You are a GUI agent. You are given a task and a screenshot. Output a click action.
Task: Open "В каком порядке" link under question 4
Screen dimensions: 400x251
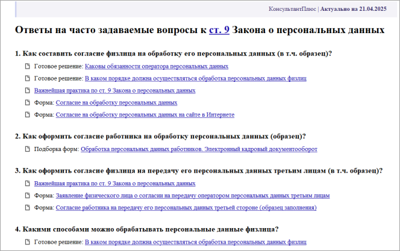tap(195, 242)
